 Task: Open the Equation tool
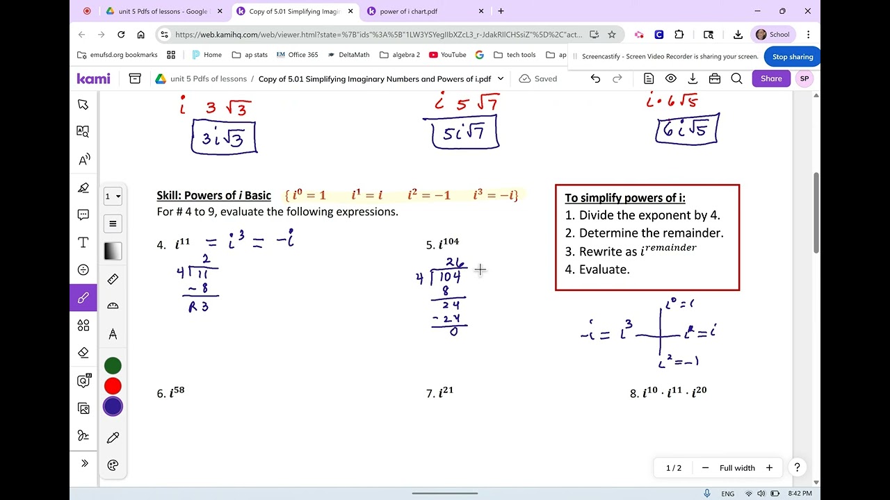point(83,269)
